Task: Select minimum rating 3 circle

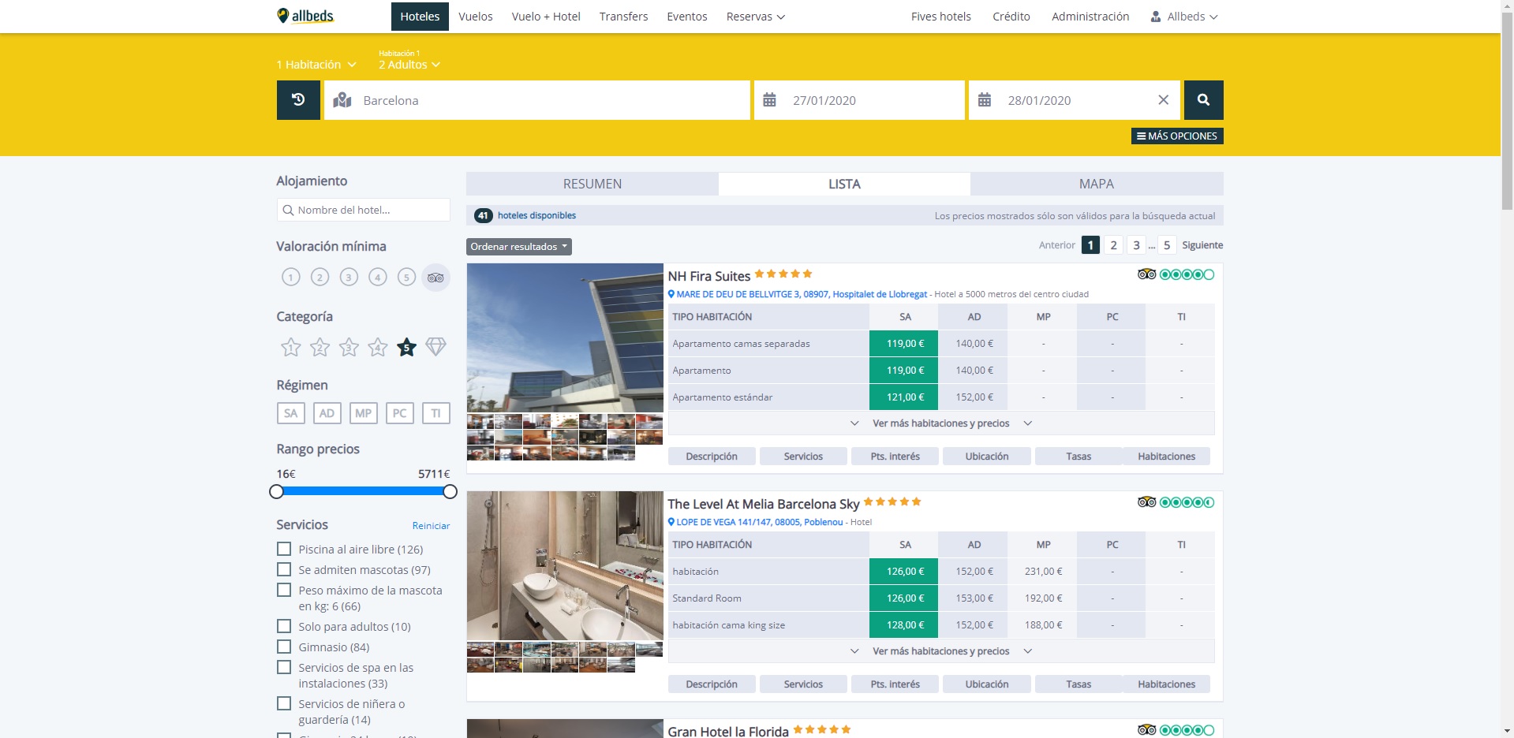Action: pos(349,278)
